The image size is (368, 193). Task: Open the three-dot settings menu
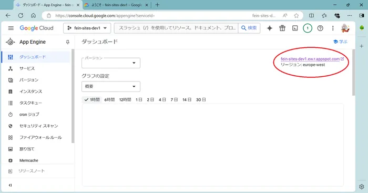tap(333, 28)
